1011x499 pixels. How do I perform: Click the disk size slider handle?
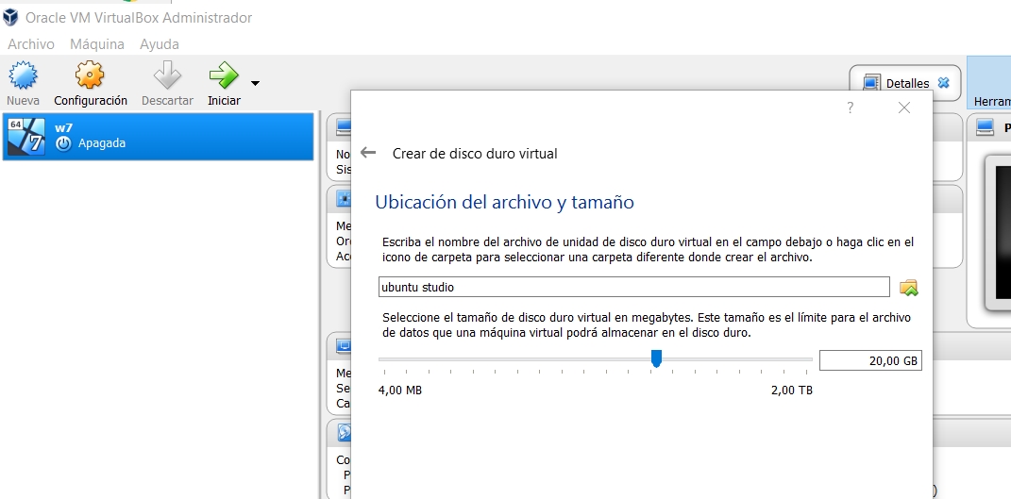click(656, 358)
